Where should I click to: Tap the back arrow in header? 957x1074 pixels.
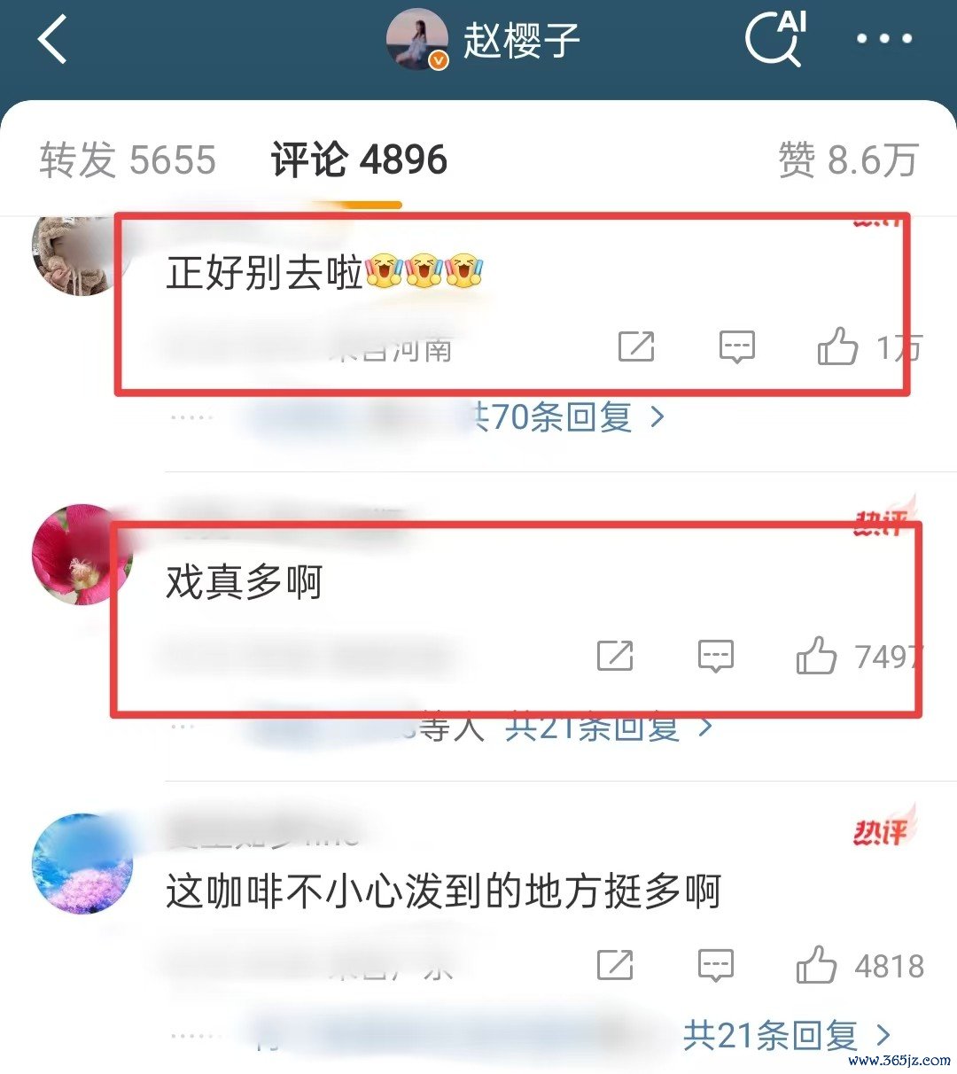[52, 40]
